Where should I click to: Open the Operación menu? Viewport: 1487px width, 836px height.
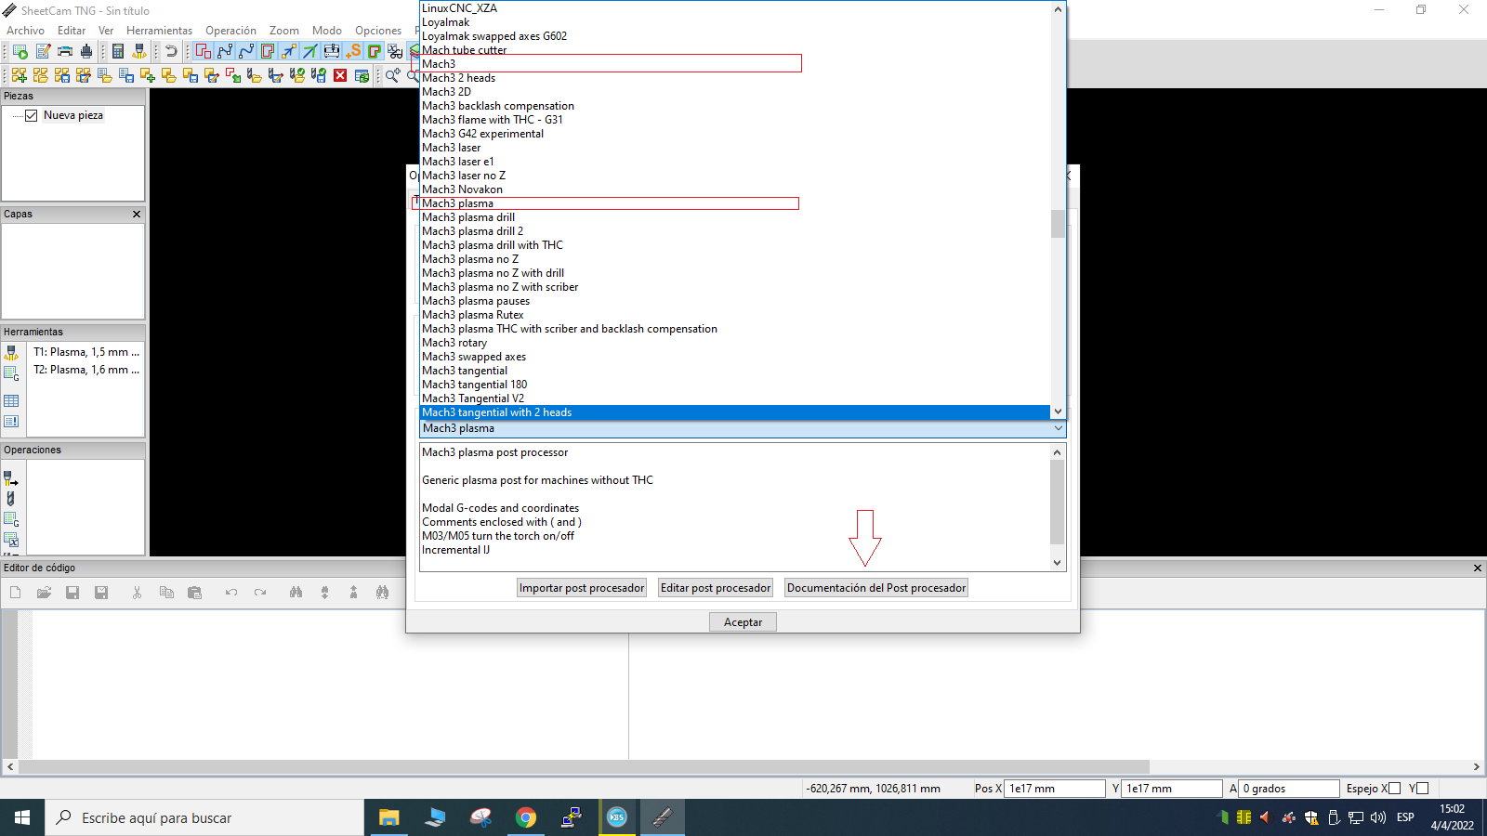(x=230, y=31)
